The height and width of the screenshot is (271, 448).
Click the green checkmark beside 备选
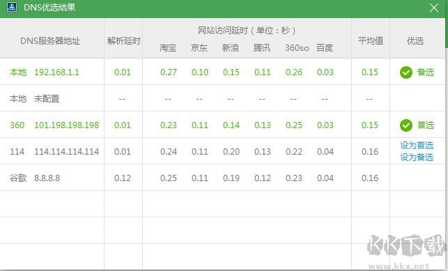coord(406,72)
